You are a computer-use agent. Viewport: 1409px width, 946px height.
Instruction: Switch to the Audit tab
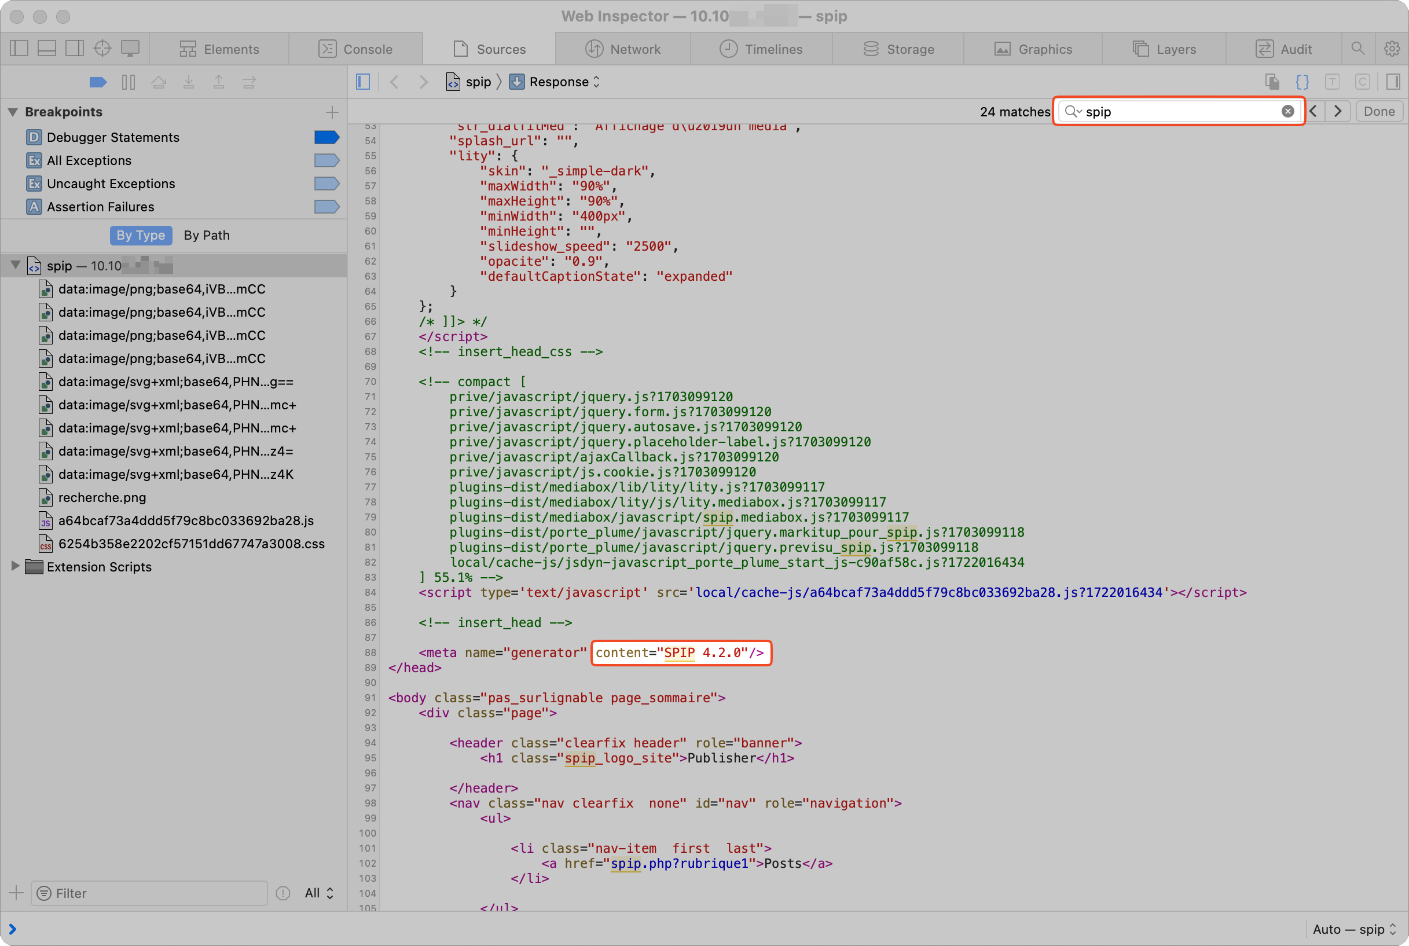coord(1283,49)
